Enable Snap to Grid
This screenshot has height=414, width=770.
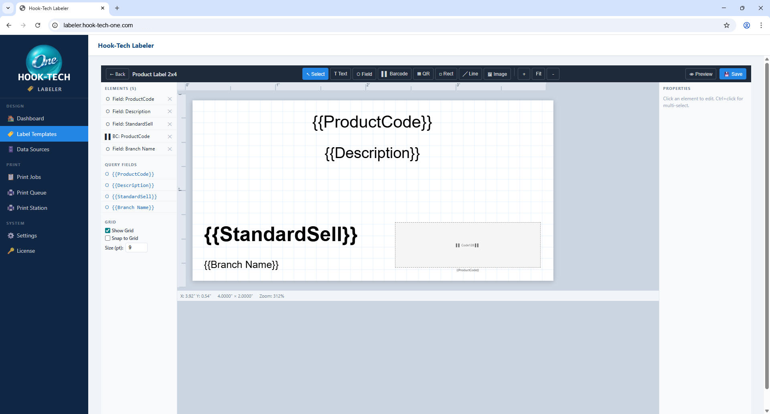(107, 238)
